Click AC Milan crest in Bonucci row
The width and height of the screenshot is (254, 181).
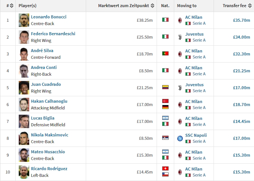point(180,20)
